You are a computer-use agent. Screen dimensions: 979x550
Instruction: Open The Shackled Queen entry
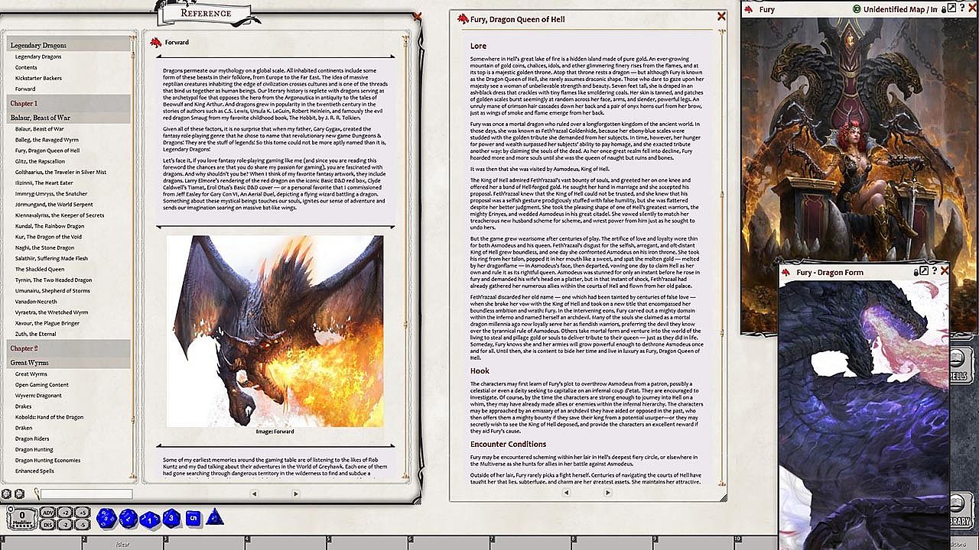tap(40, 269)
